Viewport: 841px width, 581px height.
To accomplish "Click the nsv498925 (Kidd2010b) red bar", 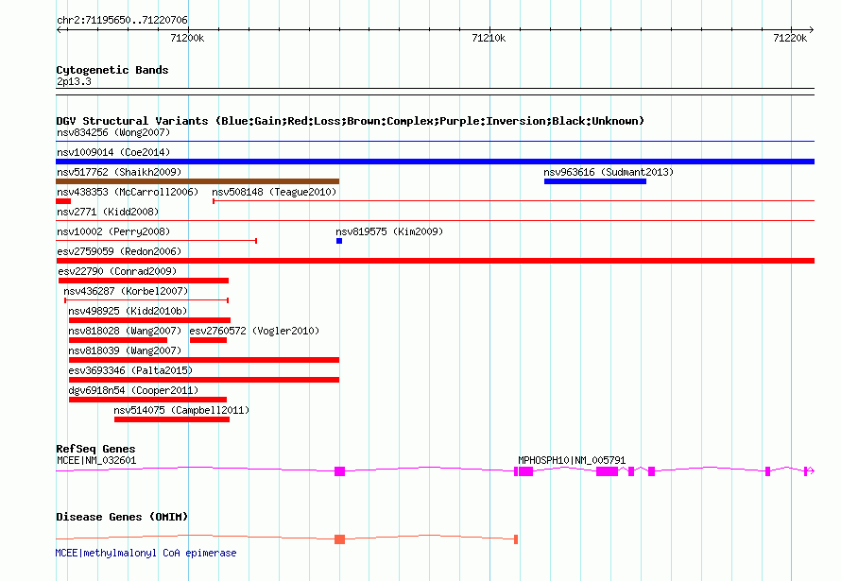I will [x=149, y=320].
